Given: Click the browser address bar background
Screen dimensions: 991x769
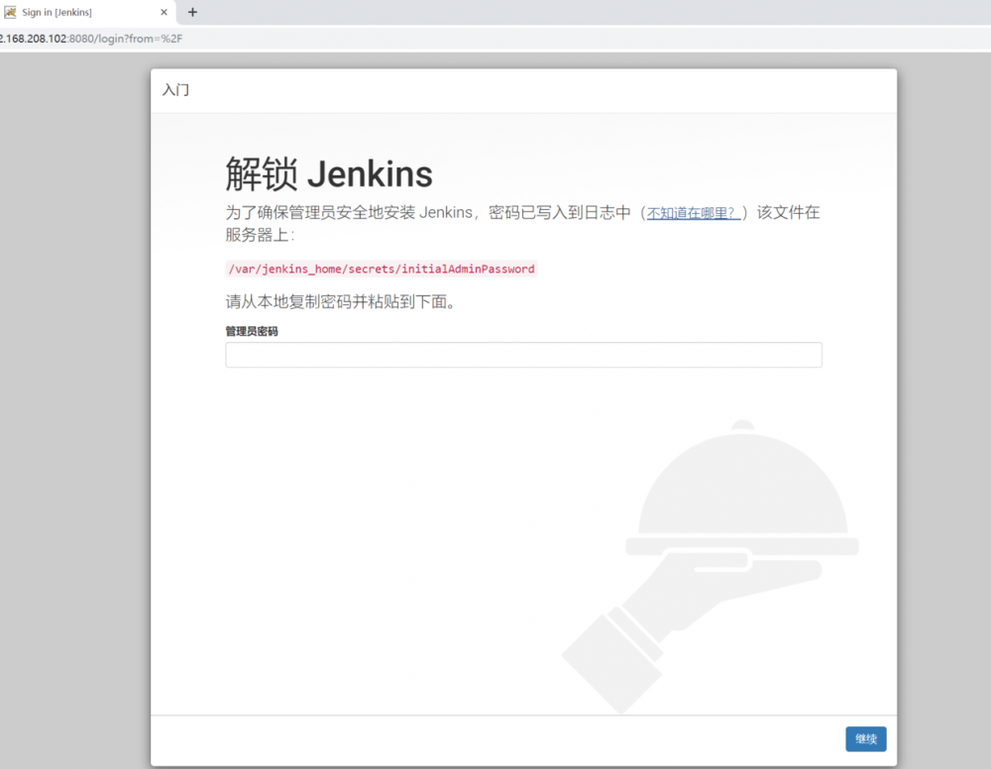Looking at the screenshot, I should 495,39.
